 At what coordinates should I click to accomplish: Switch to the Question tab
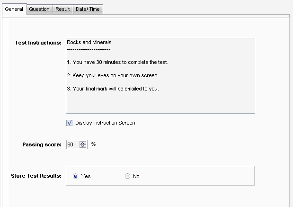(39, 9)
